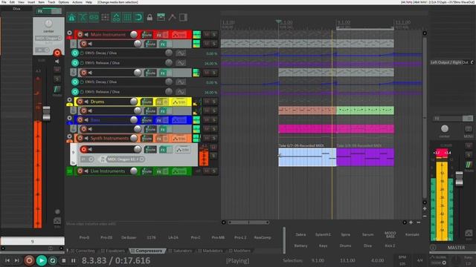Toggle the item grouping toolbar icon
Image resolution: width=476 pixels, height=267 pixels.
[x=94, y=17]
